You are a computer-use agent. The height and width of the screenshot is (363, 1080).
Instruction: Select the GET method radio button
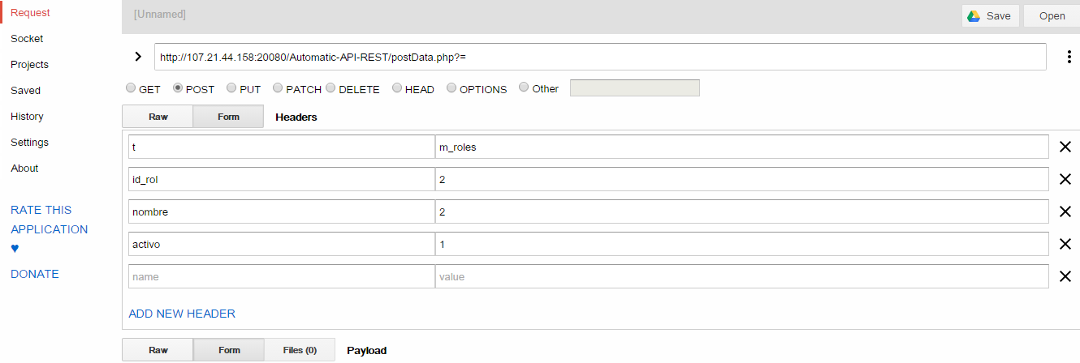tap(130, 88)
